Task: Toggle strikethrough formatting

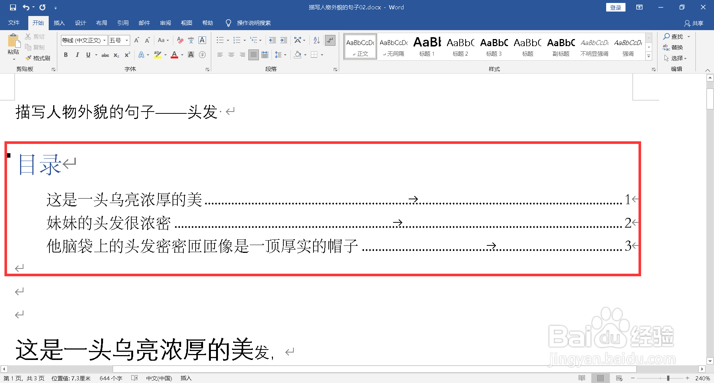Action: pyautogui.click(x=105, y=55)
